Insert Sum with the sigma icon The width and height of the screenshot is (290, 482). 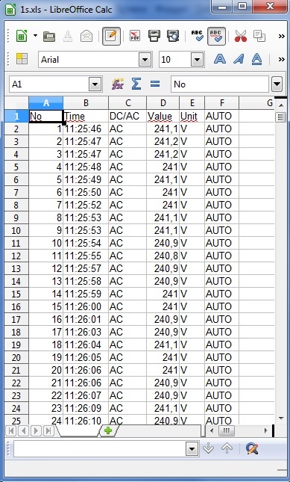136,84
